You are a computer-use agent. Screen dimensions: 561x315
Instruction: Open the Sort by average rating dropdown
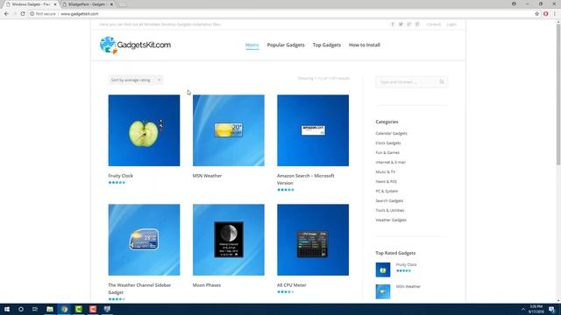tap(135, 80)
